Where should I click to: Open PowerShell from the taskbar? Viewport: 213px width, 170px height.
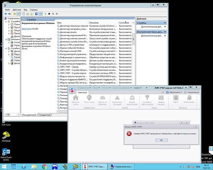pyautogui.click(x=24, y=167)
